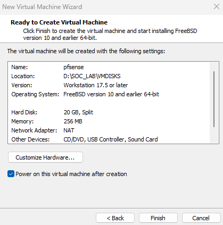Image resolution: width=223 pixels, height=225 pixels.
Task: Click Finish to create the virtual machine
Action: point(158,218)
